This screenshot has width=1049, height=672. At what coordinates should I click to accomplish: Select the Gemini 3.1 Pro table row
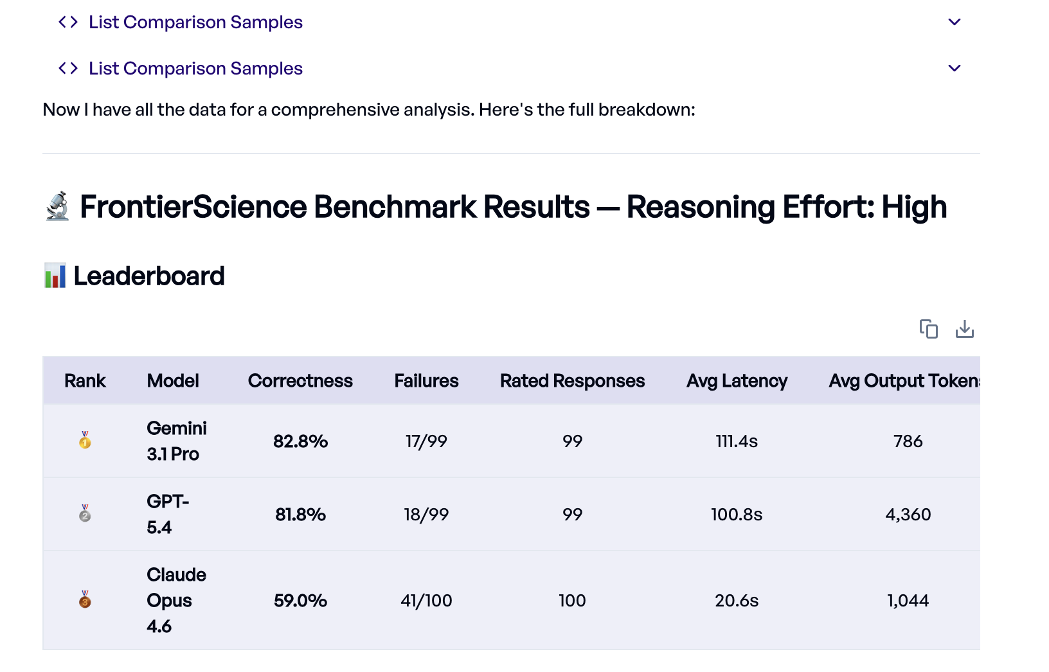[450, 441]
